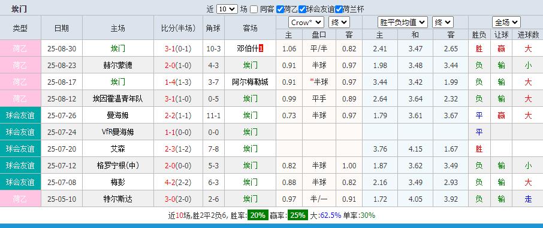This screenshot has width=543, height=228.
Task: Open the 终 dropdown next to Crow*
Action: (x=339, y=23)
